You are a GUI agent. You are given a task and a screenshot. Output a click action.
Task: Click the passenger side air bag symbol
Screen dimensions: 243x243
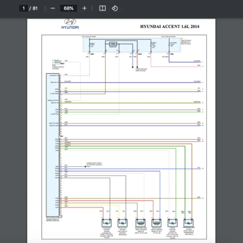click(188, 222)
